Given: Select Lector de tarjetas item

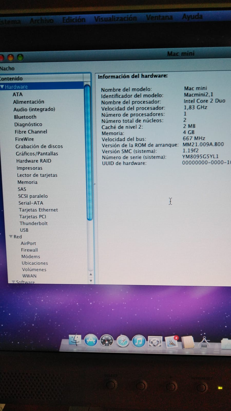Looking at the screenshot, I should tap(37, 175).
